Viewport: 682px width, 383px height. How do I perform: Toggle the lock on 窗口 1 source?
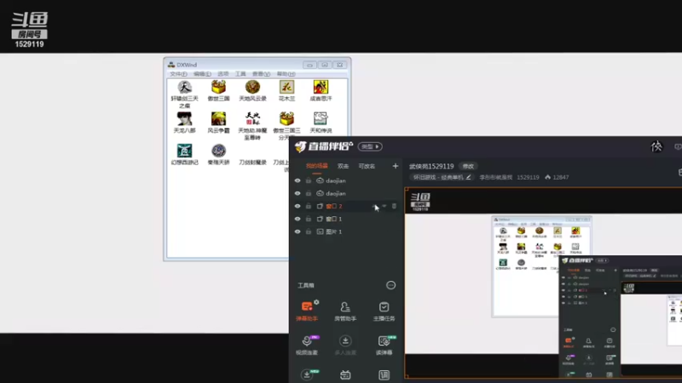tap(309, 219)
